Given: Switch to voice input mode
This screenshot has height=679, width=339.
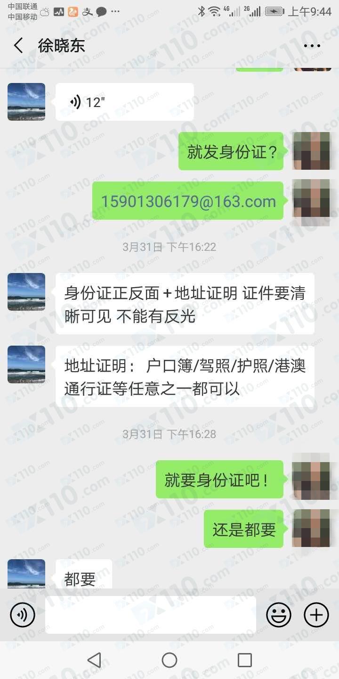Looking at the screenshot, I should pos(23,615).
